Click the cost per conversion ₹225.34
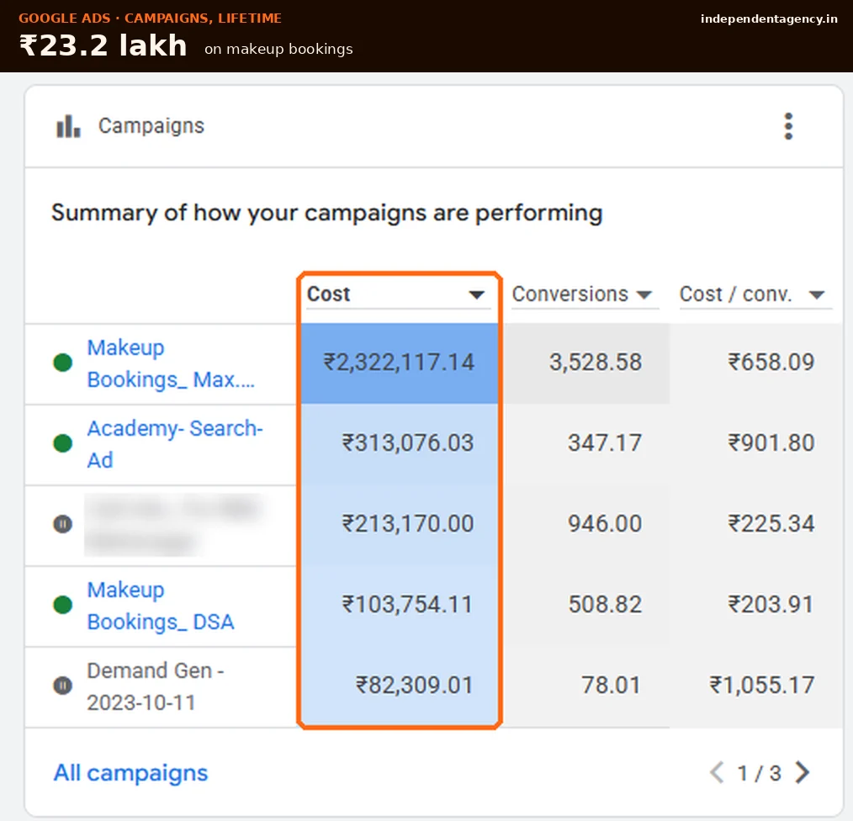853x821 pixels. click(771, 524)
